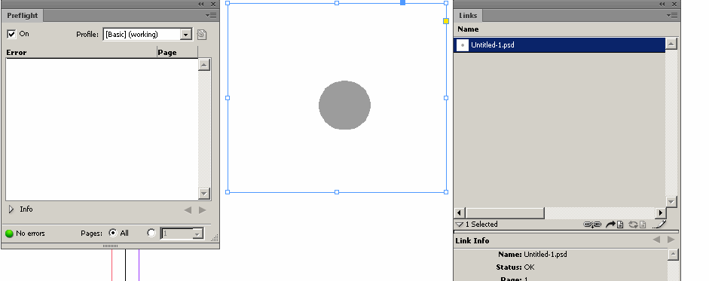The width and height of the screenshot is (709, 281).
Task: Click the Relink chain icon in Links panel
Action: [x=592, y=224]
